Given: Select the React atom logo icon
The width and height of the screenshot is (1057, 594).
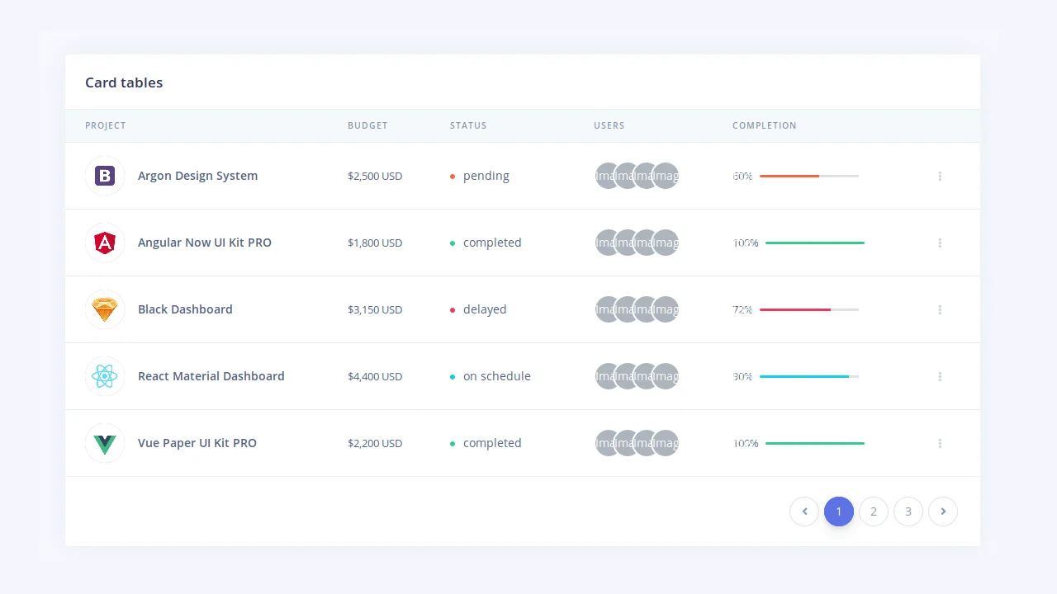Looking at the screenshot, I should click(x=104, y=376).
